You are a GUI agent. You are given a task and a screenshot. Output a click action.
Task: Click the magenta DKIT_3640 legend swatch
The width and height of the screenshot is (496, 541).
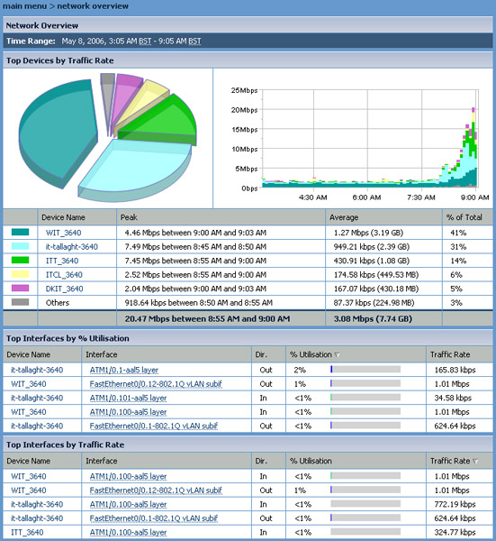tap(20, 289)
